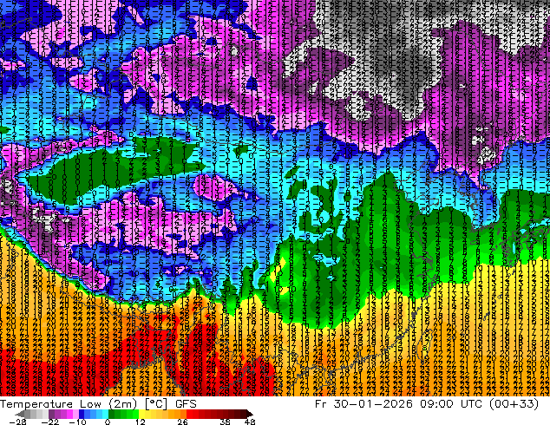Viewport: 550px width, 425px height.
Task: Click the dark maroon right arrow end of scale
Action: click(250, 414)
